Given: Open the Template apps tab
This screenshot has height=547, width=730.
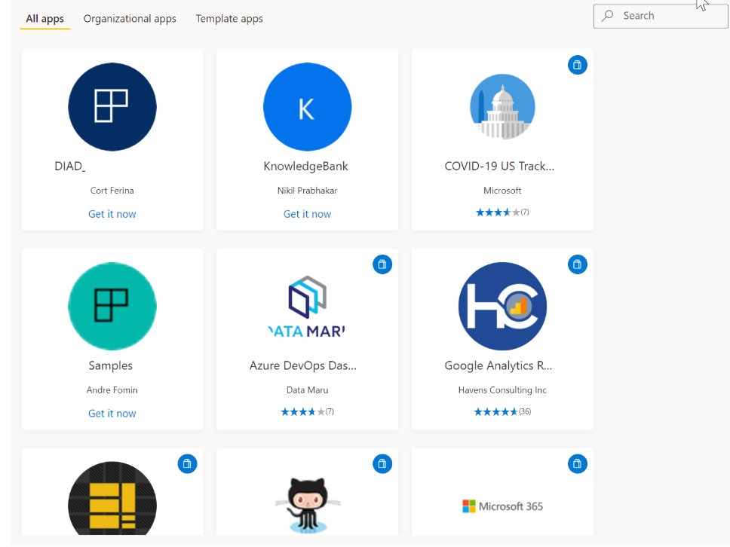Looking at the screenshot, I should coord(229,19).
